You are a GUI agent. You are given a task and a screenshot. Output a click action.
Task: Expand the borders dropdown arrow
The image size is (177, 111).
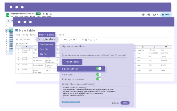click(88, 40)
